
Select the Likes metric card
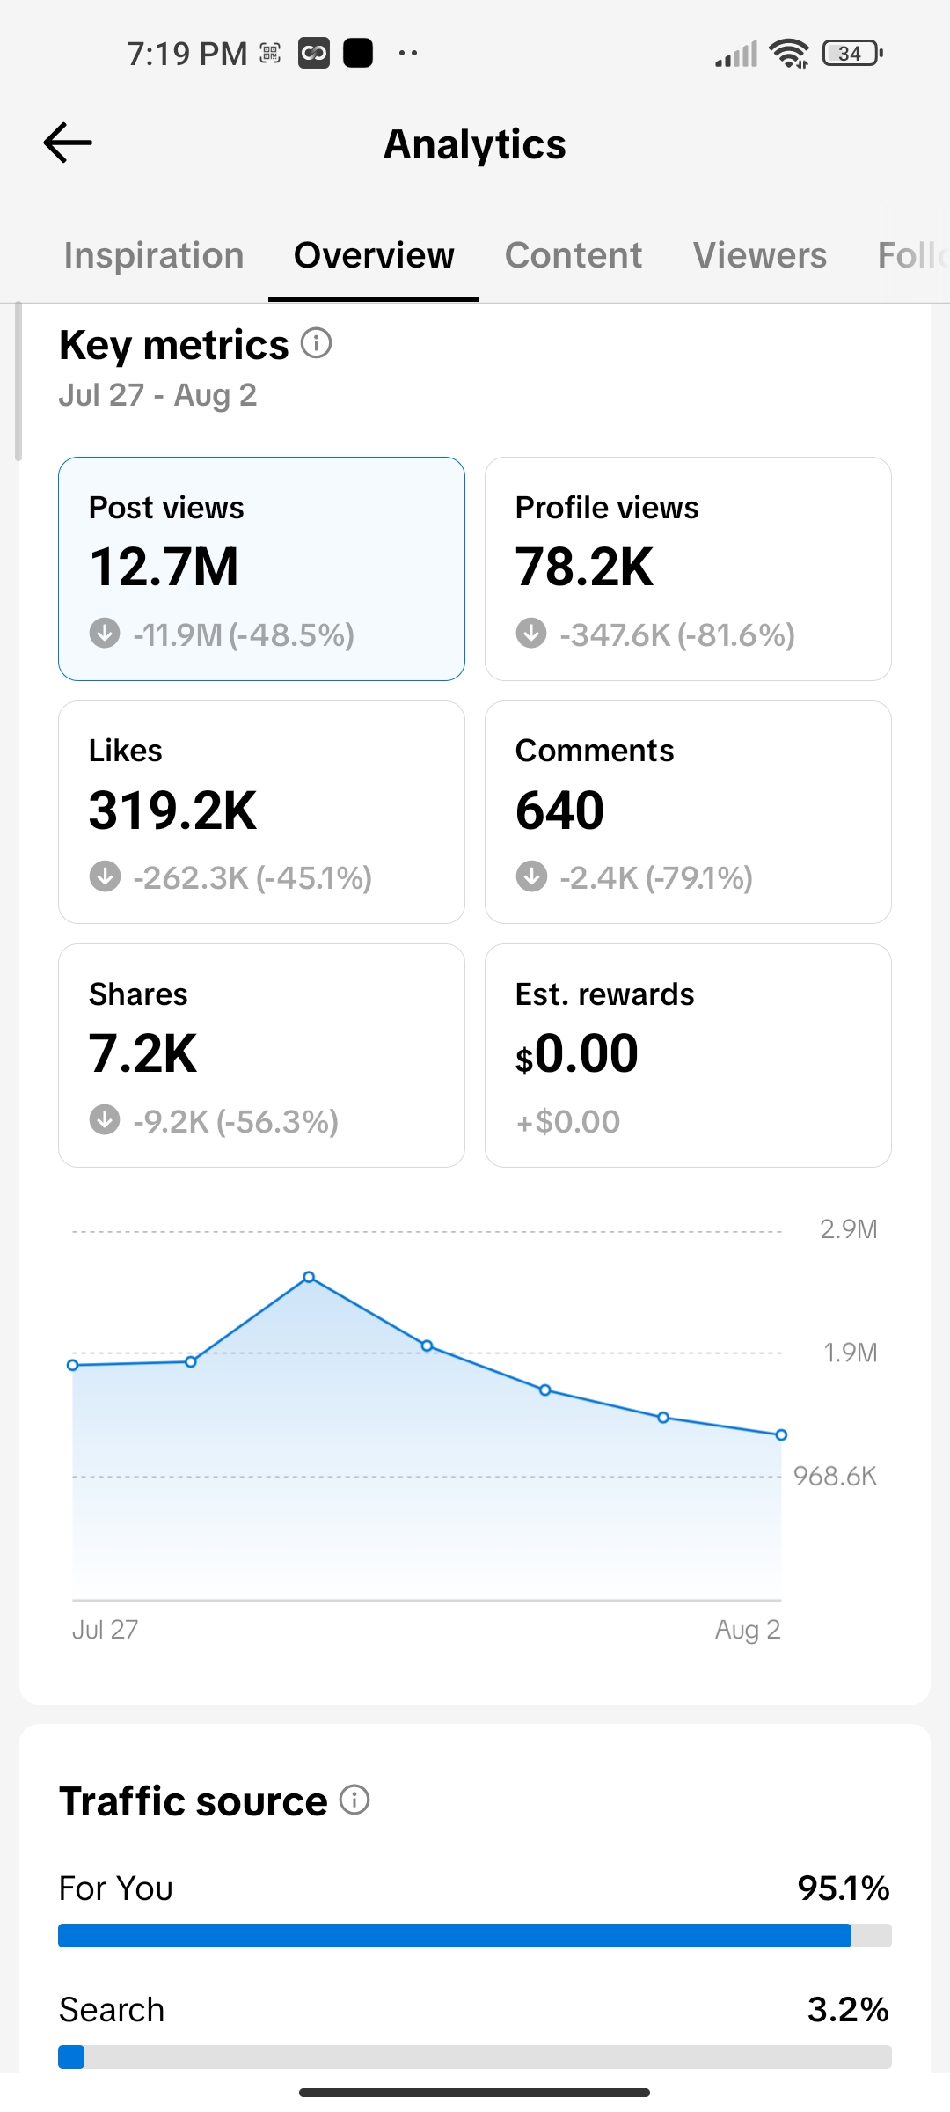[261, 812]
